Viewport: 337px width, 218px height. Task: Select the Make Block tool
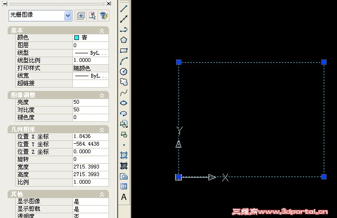coord(124,135)
